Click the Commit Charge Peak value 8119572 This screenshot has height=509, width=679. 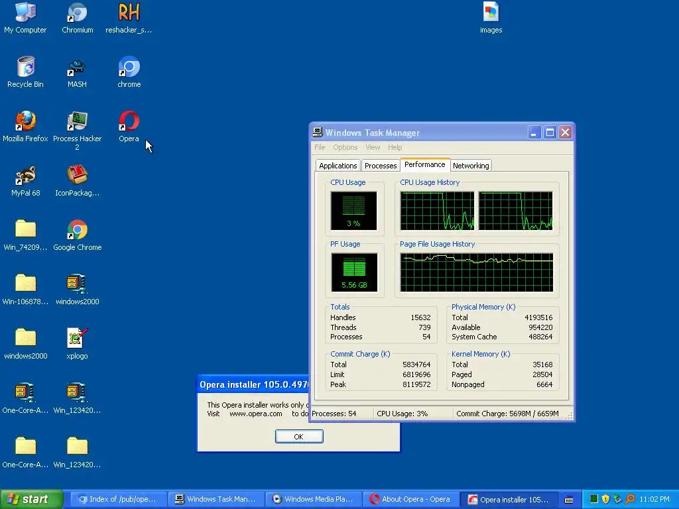pos(416,384)
